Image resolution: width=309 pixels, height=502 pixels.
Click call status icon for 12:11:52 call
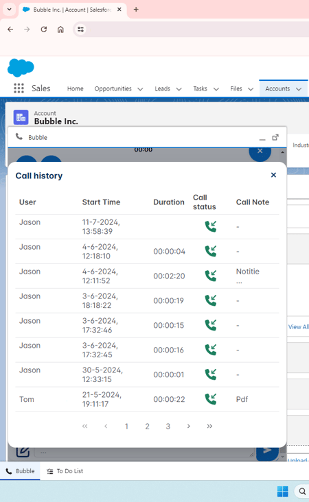coord(211,276)
